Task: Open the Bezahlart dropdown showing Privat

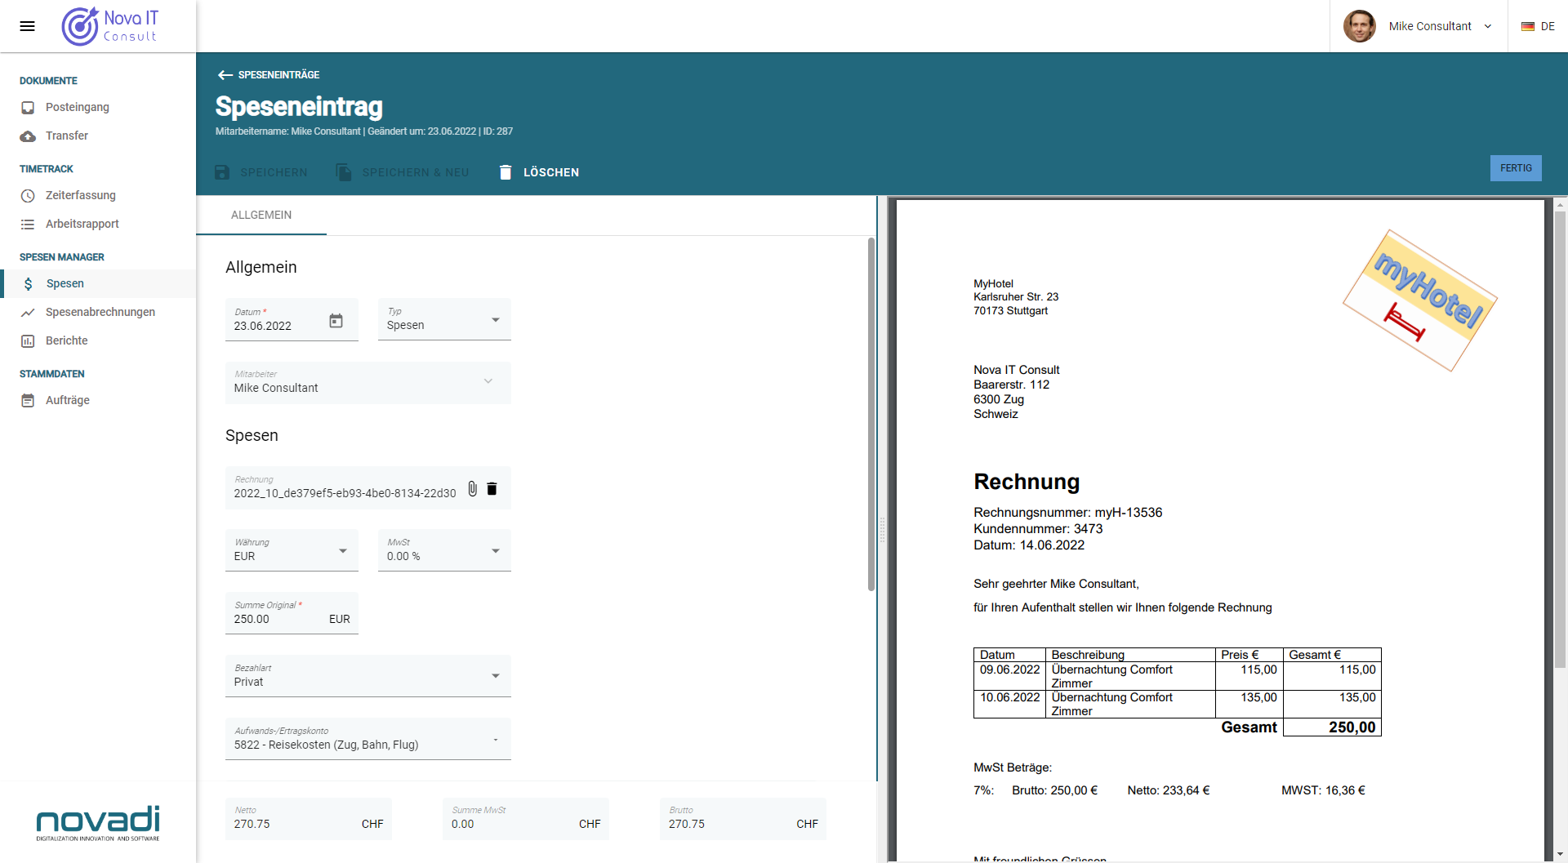Action: point(368,676)
